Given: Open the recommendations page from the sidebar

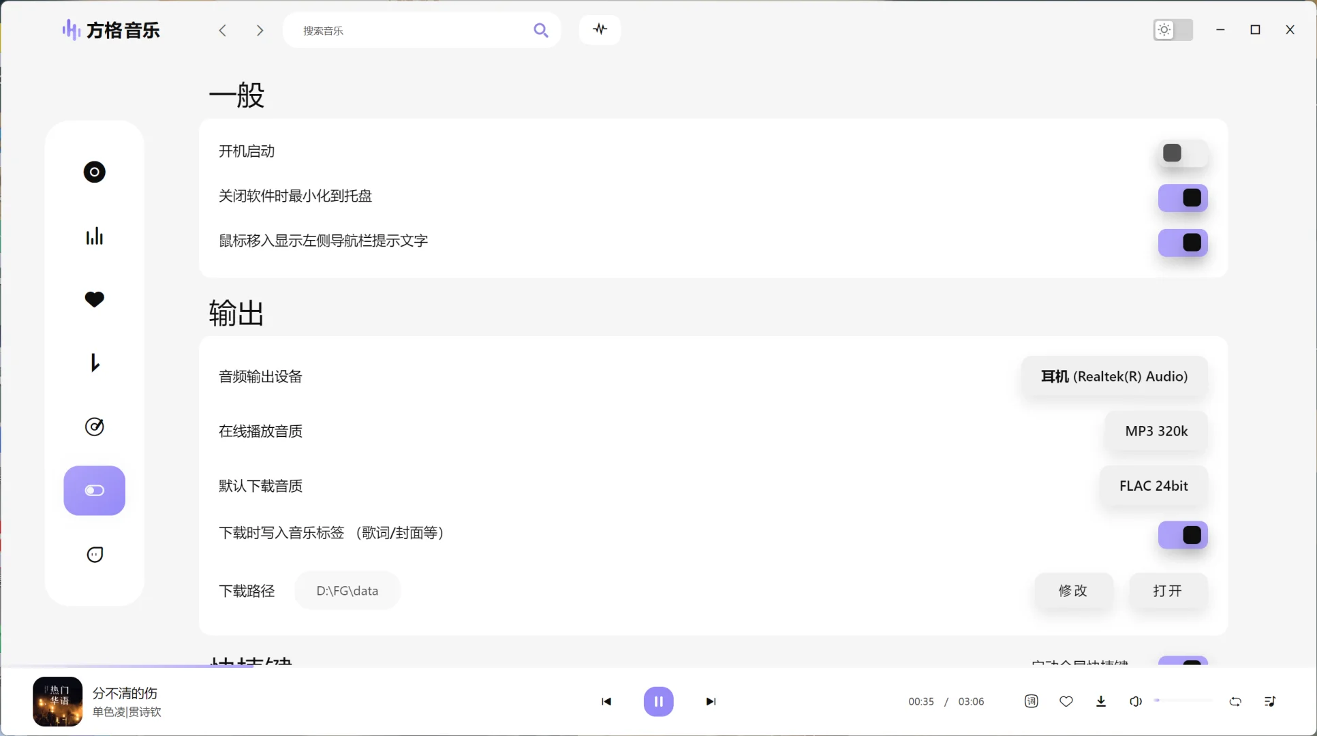Looking at the screenshot, I should (x=95, y=172).
